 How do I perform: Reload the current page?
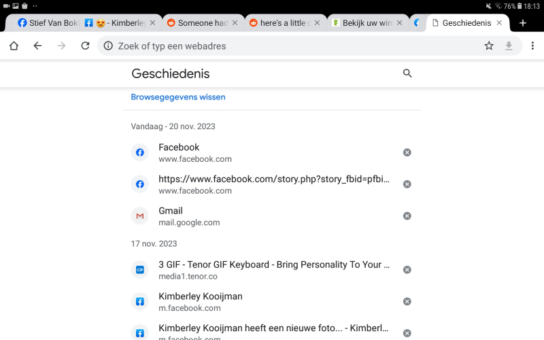[x=85, y=46]
